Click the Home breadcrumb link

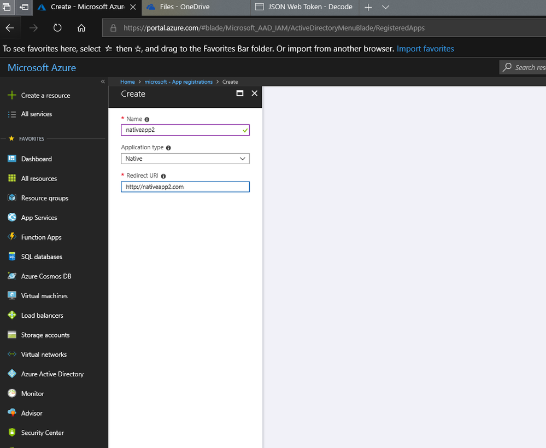click(x=127, y=82)
